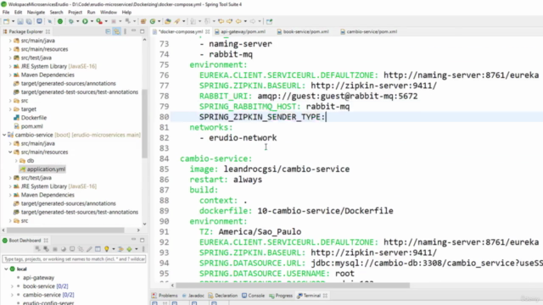
Task: Open the dropdown beside the Debug icon
Action: click(x=77, y=21)
